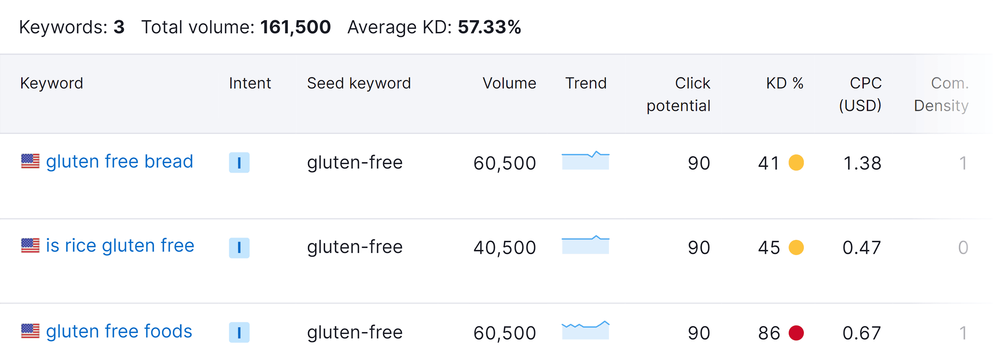
Task: Sort table by Volume column header
Action: tap(509, 83)
